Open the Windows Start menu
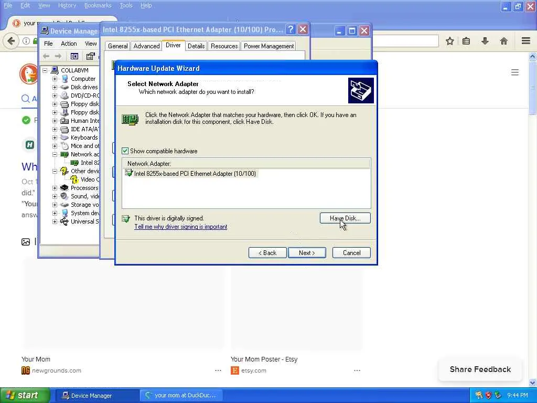Viewport: 537px width, 403px height. point(25,395)
